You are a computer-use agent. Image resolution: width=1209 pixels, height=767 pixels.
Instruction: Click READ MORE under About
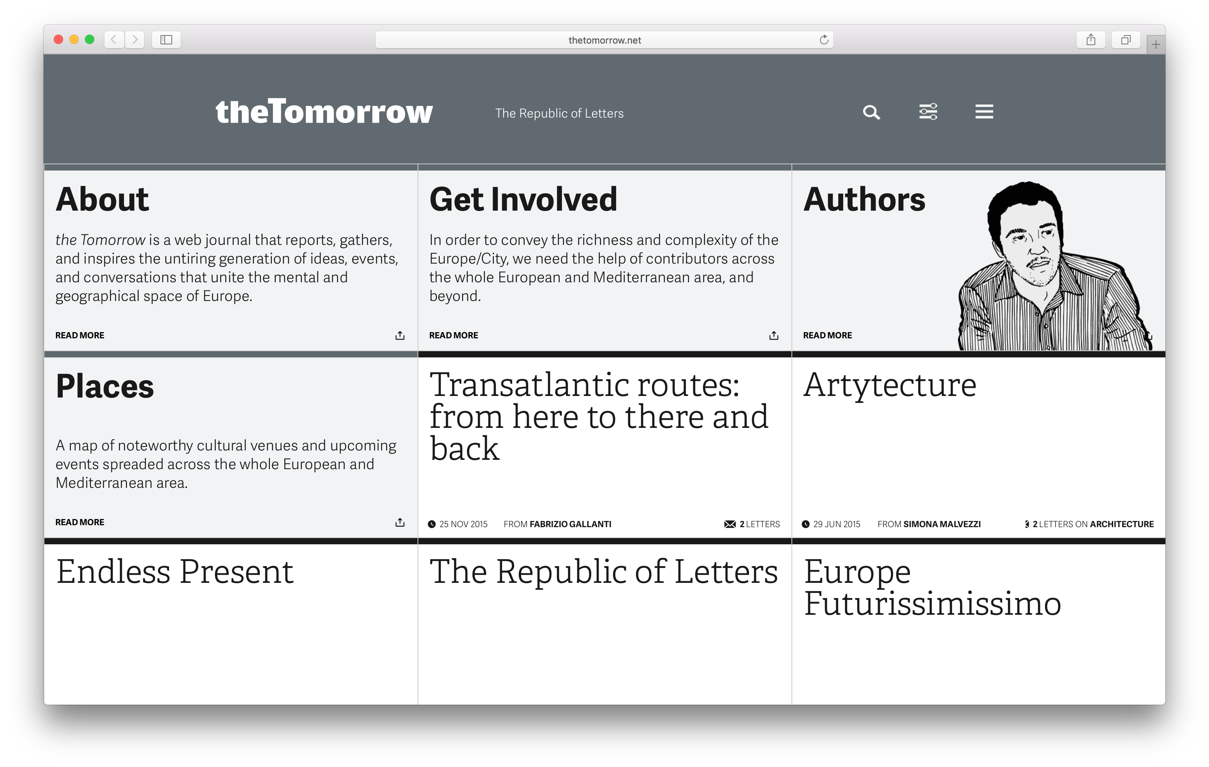(x=80, y=335)
